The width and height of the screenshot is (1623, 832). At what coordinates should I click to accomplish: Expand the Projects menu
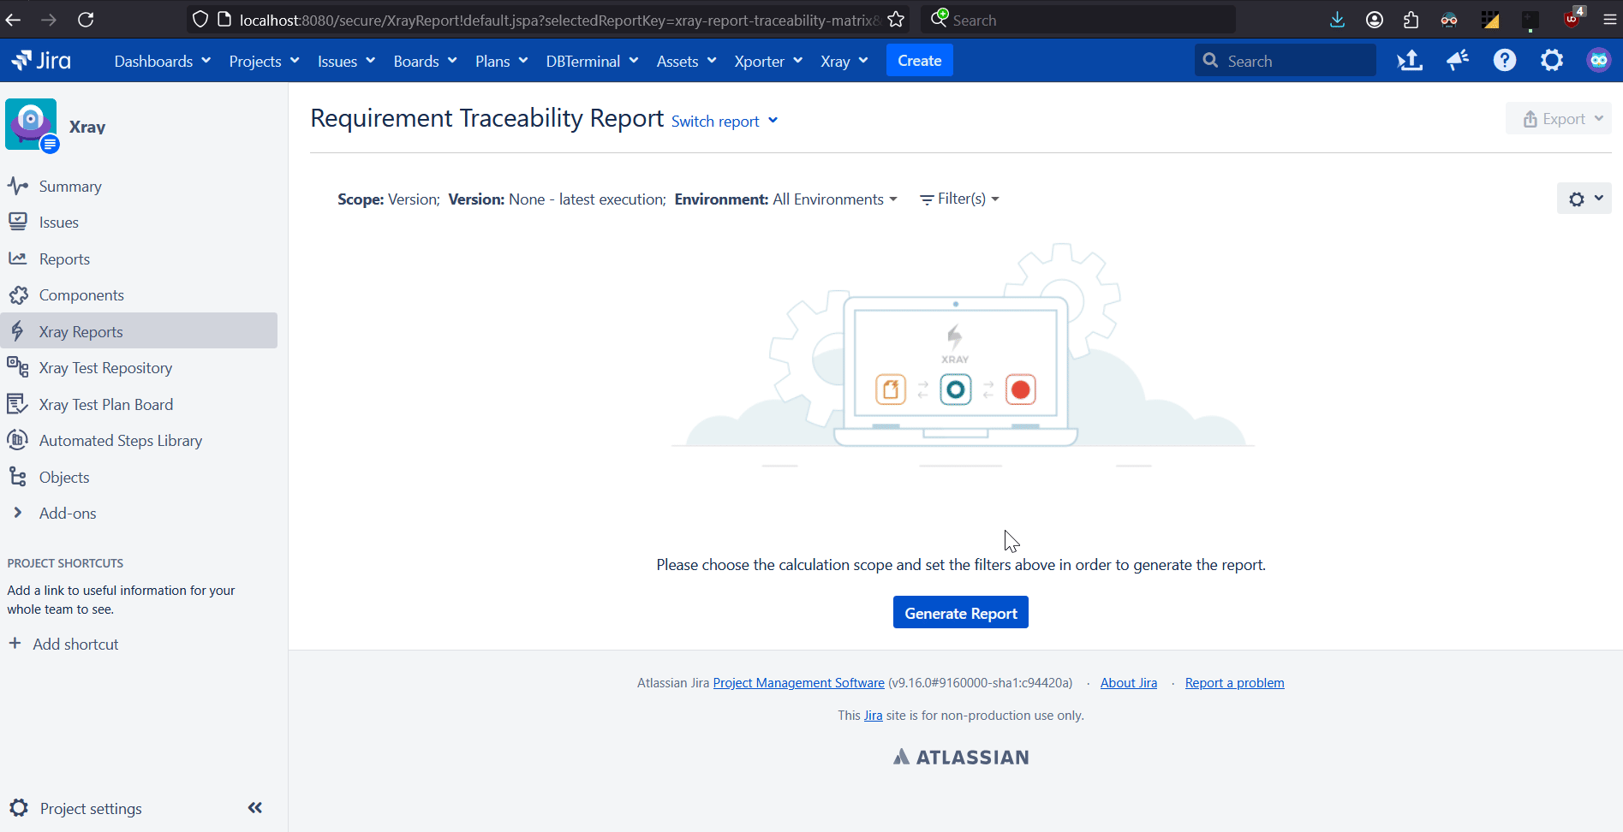coord(264,61)
